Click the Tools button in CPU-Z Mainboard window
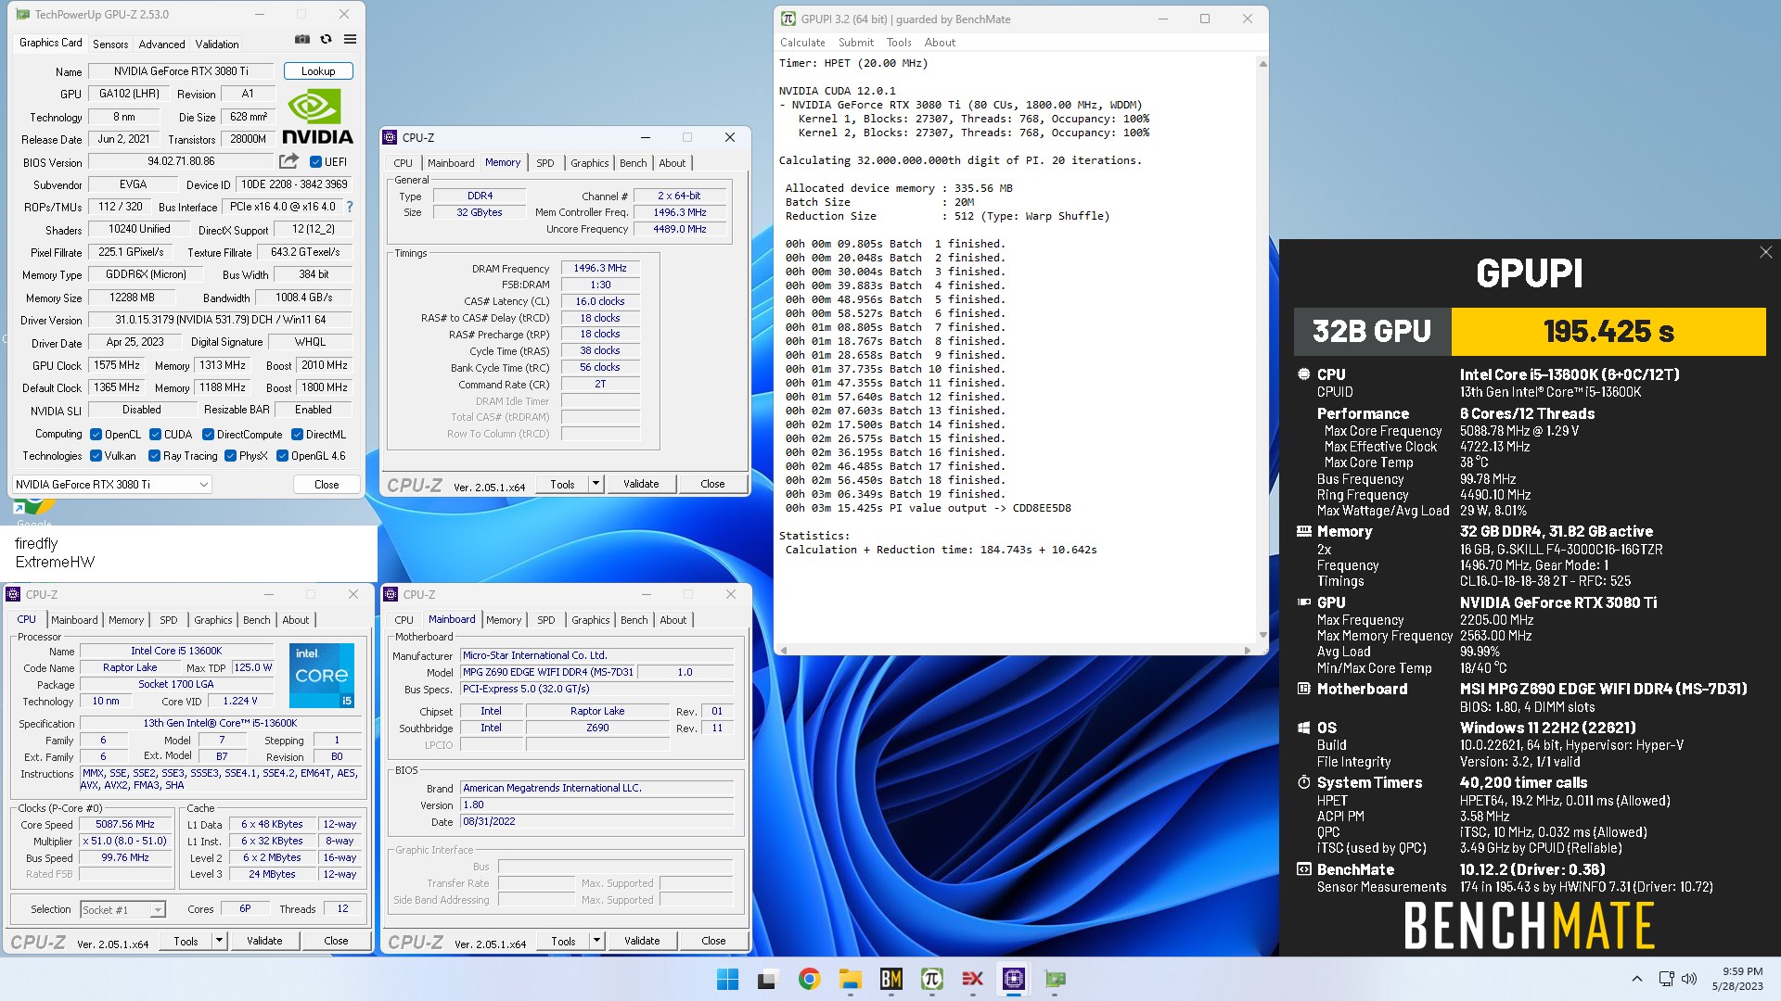 point(563,941)
